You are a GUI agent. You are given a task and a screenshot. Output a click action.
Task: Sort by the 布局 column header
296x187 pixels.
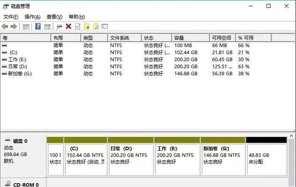coord(66,38)
